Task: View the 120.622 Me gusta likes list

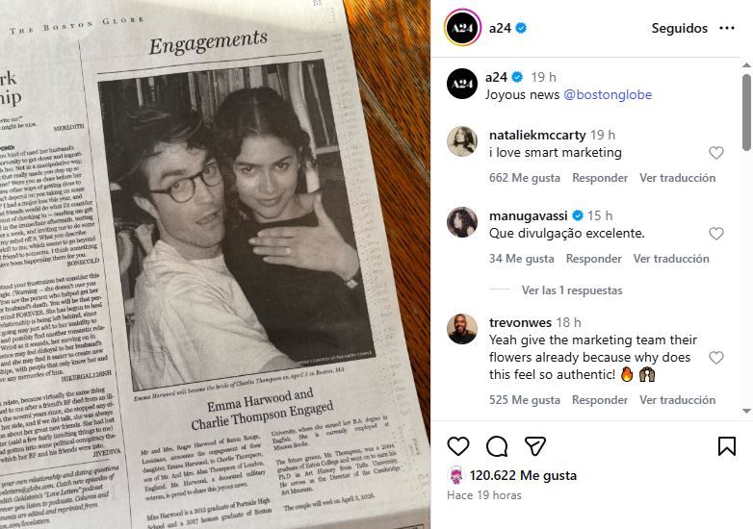Action: (523, 475)
